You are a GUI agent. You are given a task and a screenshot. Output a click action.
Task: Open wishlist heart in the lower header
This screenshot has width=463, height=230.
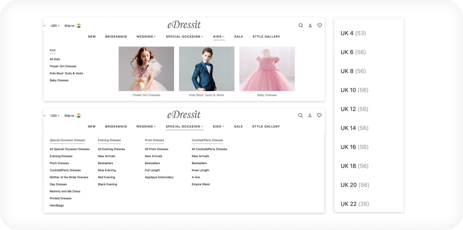tap(319, 115)
